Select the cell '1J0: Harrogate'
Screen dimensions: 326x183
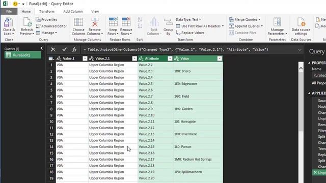point(198,121)
